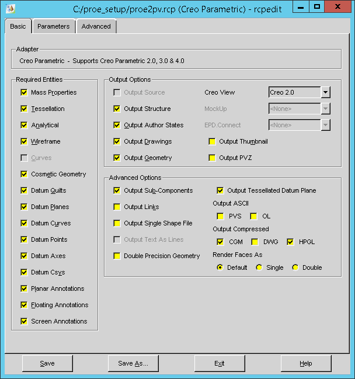Viewport: 355px width, 379px height.
Task: Check the PVS ASCII output box
Action: 220,216
